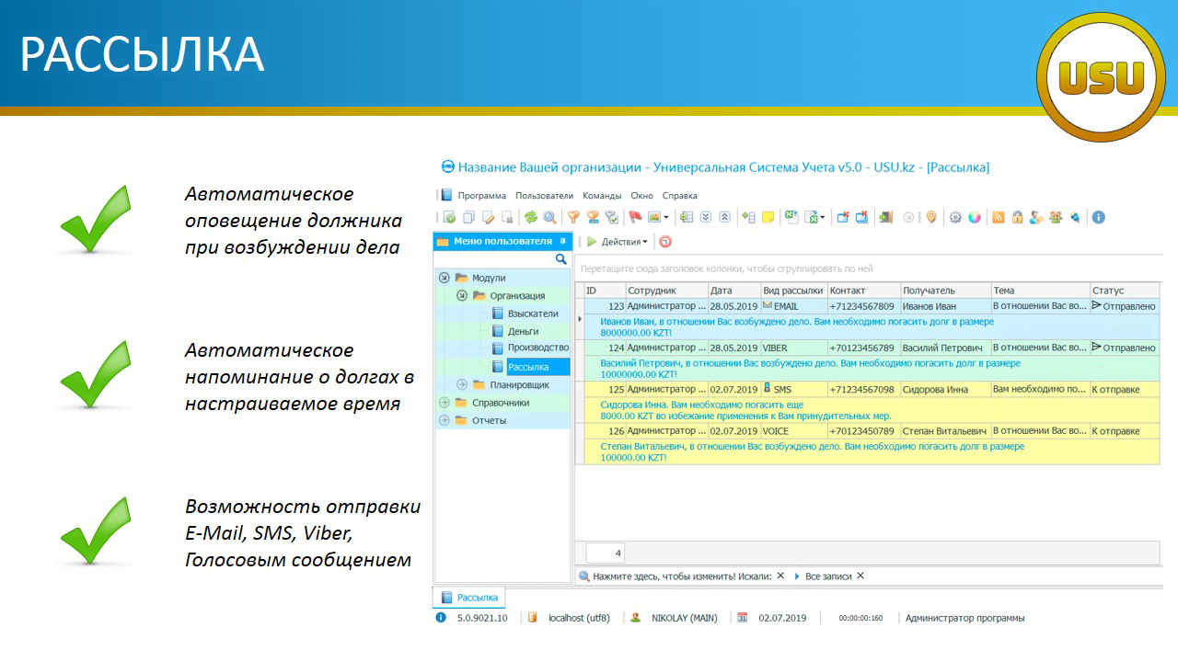This screenshot has width=1178, height=662.
Task: Click the VIBER cell in row 124
Action: [x=793, y=348]
